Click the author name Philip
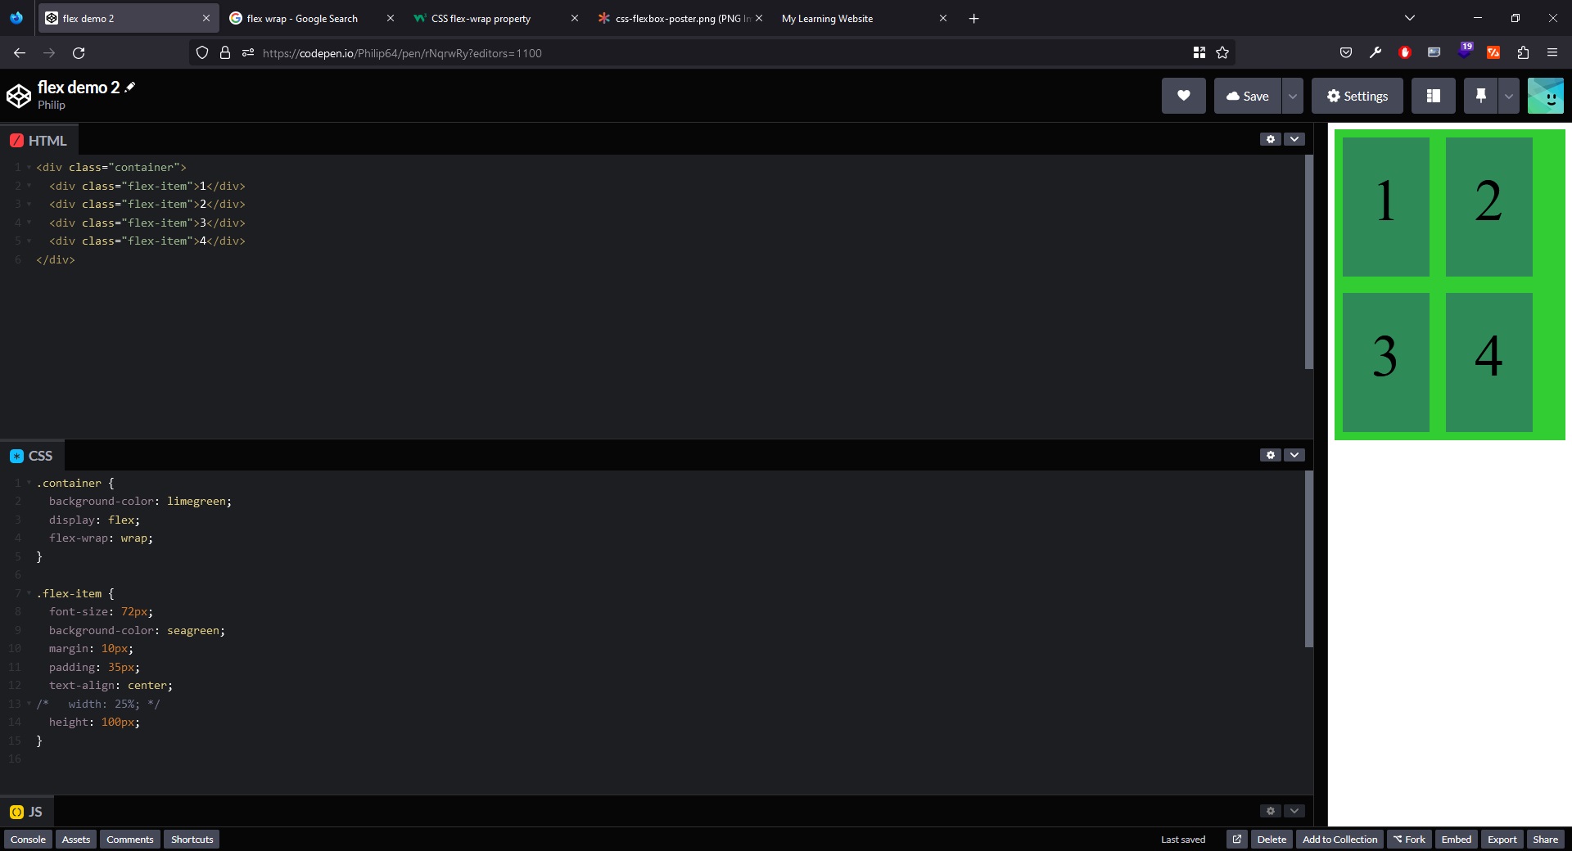 [52, 105]
